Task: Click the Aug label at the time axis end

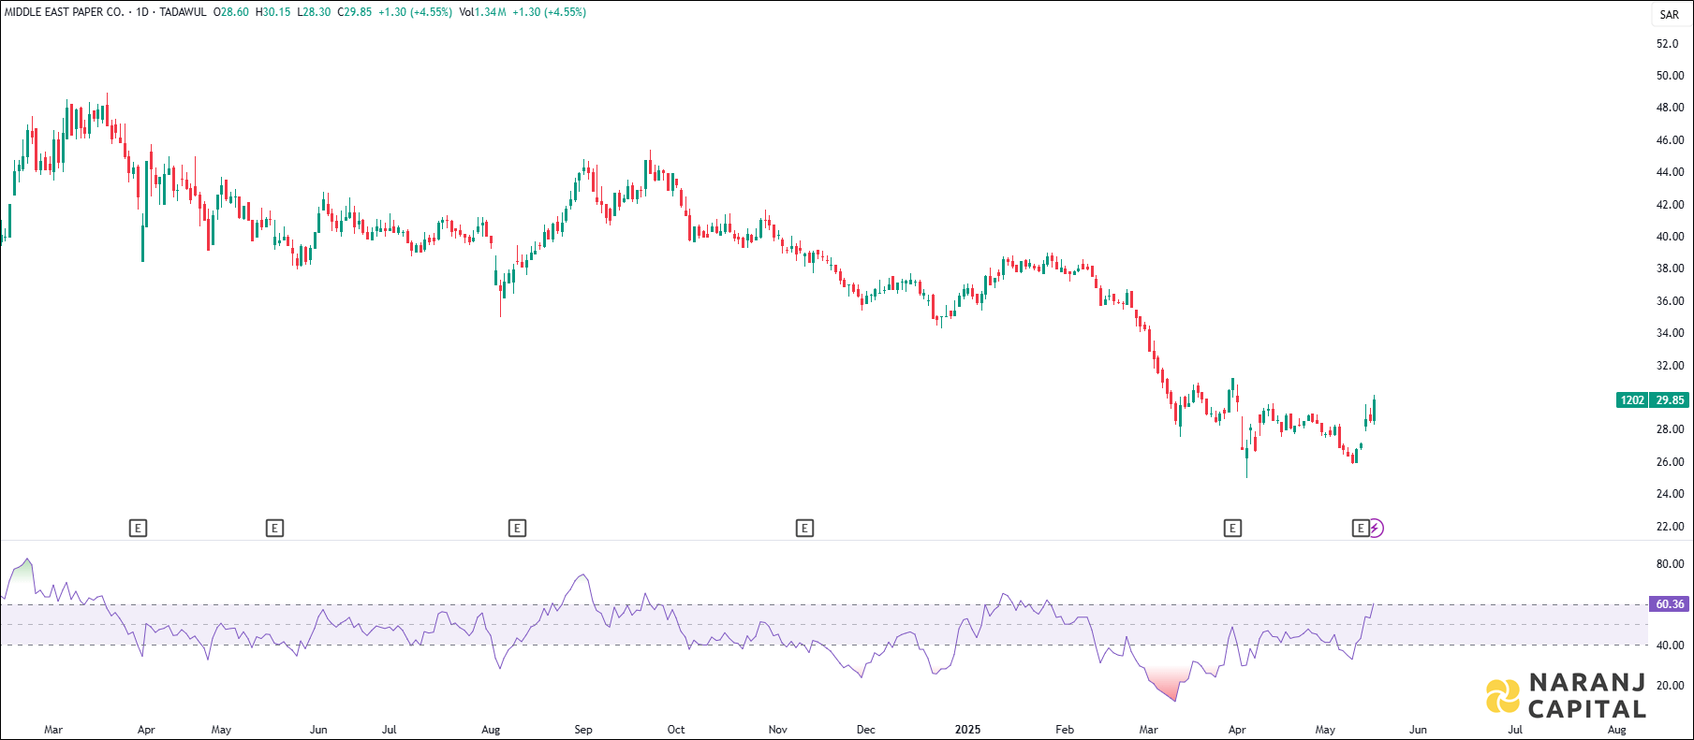Action: (1617, 730)
